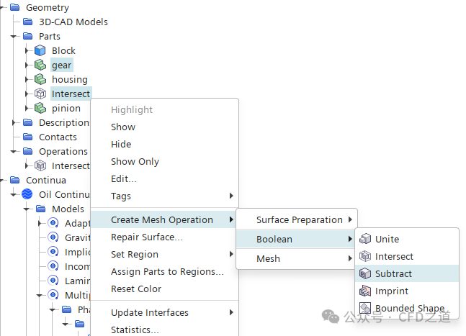
Task: Click the Subtract boolean icon
Action: point(366,273)
